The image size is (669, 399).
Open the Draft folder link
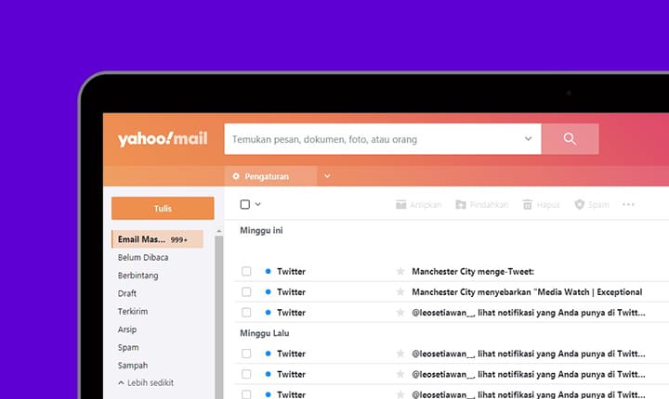(127, 293)
